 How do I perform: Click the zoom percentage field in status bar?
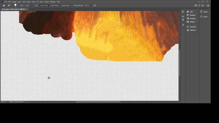coord(3,102)
